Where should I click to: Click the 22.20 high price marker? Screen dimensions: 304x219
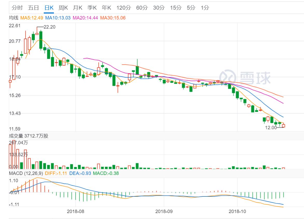click(50, 27)
